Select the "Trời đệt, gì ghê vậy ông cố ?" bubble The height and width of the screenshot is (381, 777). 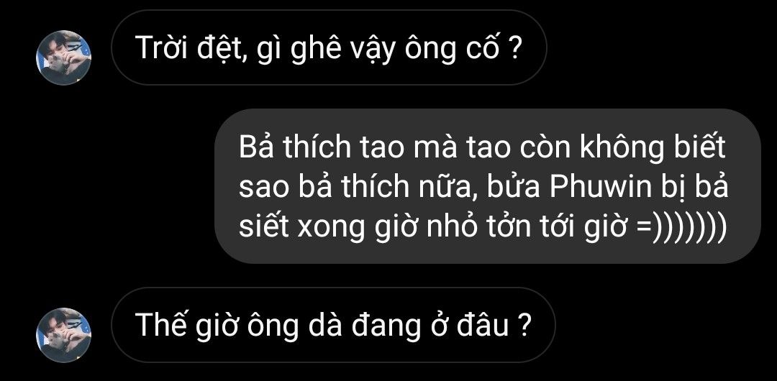(329, 47)
